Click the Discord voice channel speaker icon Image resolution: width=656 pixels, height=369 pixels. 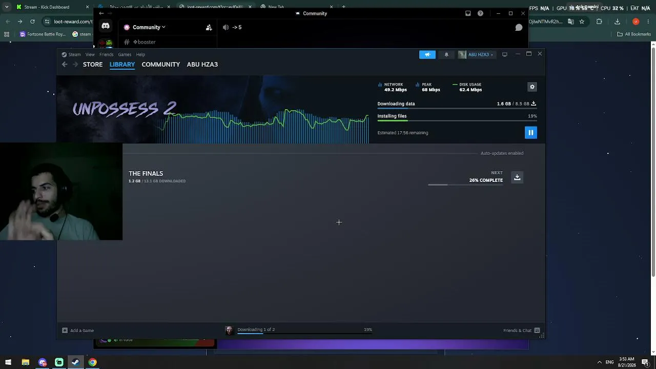tap(225, 27)
